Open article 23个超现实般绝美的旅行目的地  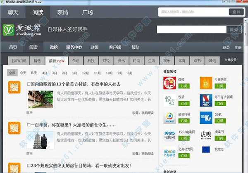click(79, 166)
